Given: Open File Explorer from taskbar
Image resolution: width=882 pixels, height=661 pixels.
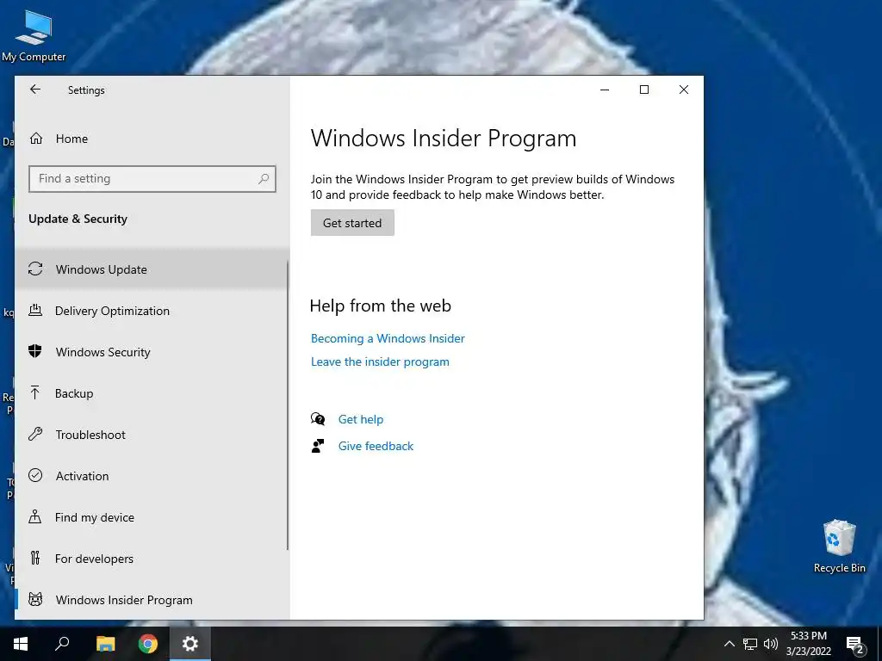Looking at the screenshot, I should (105, 644).
